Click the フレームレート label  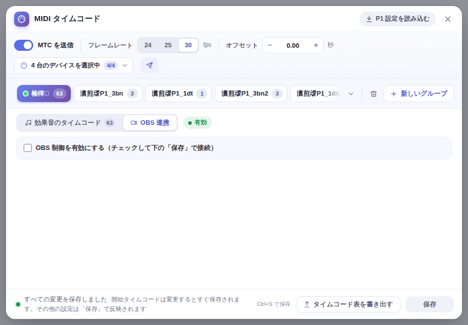[x=110, y=45]
